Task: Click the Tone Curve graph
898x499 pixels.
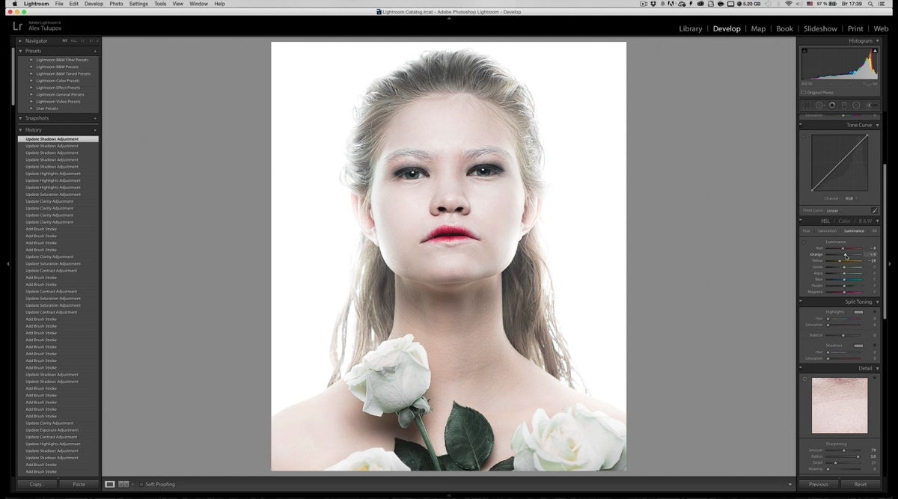Action: tap(840, 162)
